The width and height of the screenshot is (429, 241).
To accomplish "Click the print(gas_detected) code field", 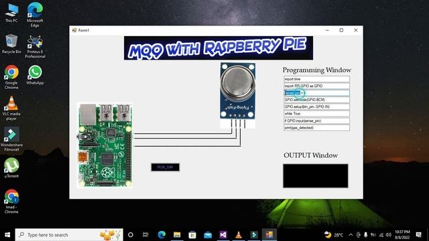I will [316, 128].
